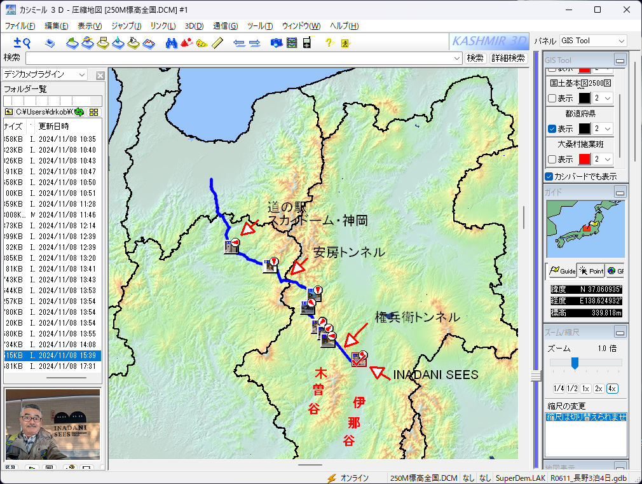The width and height of the screenshot is (642, 484).
Task: Click the GPS handheld device icon
Action: tap(308, 42)
